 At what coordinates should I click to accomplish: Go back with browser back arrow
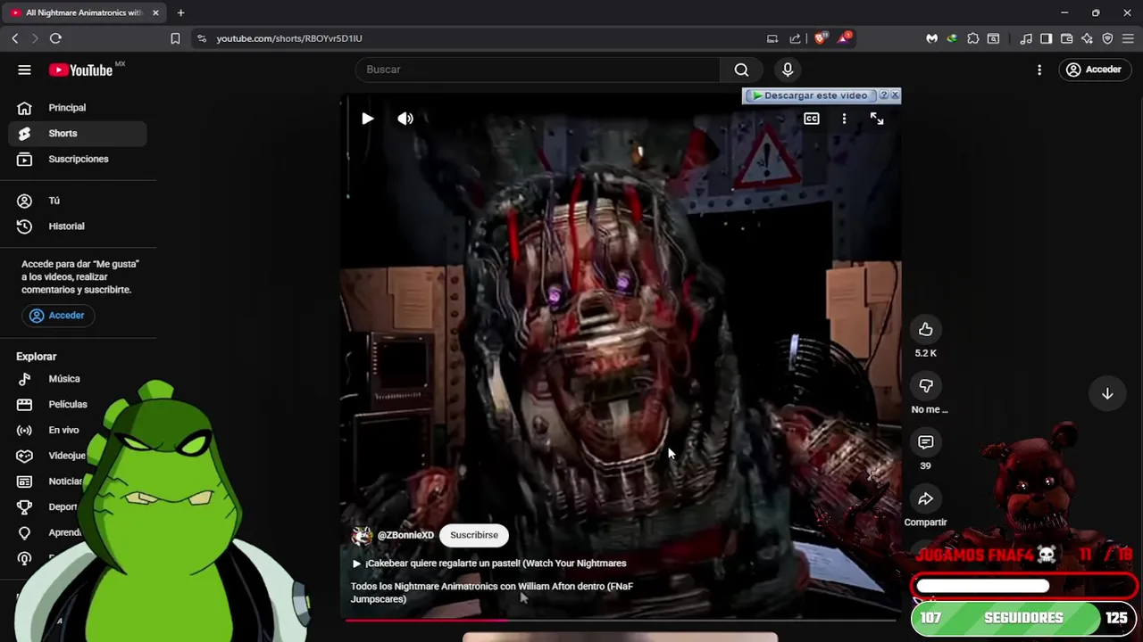[x=15, y=38]
